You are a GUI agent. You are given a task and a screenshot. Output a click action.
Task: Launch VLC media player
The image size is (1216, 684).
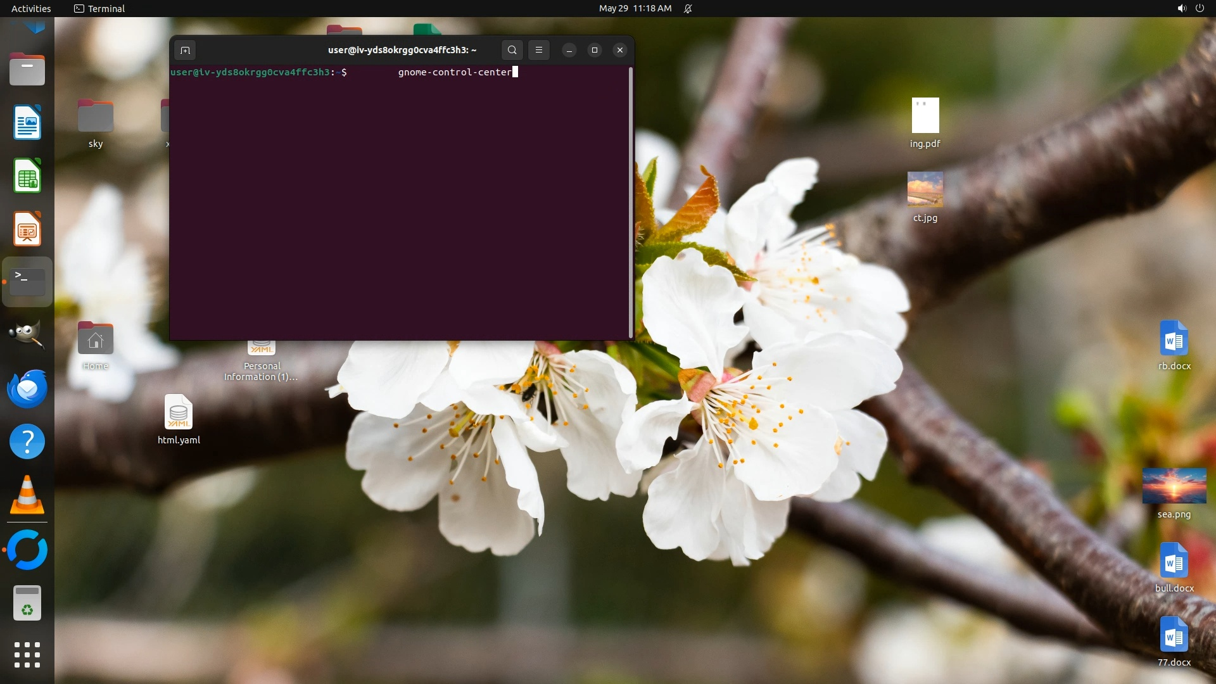pos(27,495)
